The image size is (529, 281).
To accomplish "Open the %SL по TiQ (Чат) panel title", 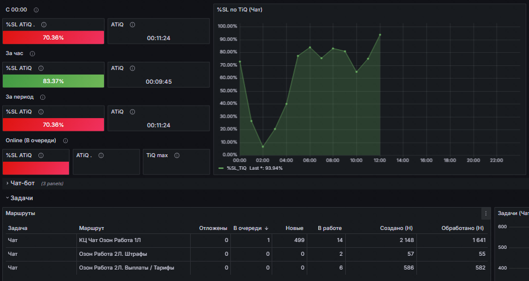I will 240,10.
